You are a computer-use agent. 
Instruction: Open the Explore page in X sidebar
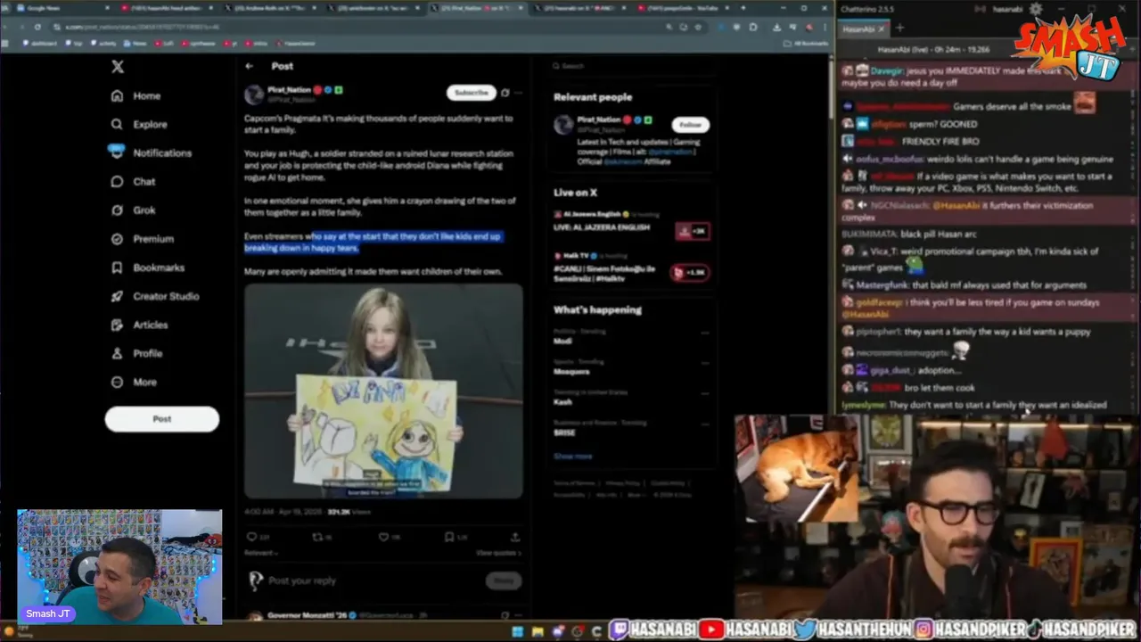coord(139,124)
